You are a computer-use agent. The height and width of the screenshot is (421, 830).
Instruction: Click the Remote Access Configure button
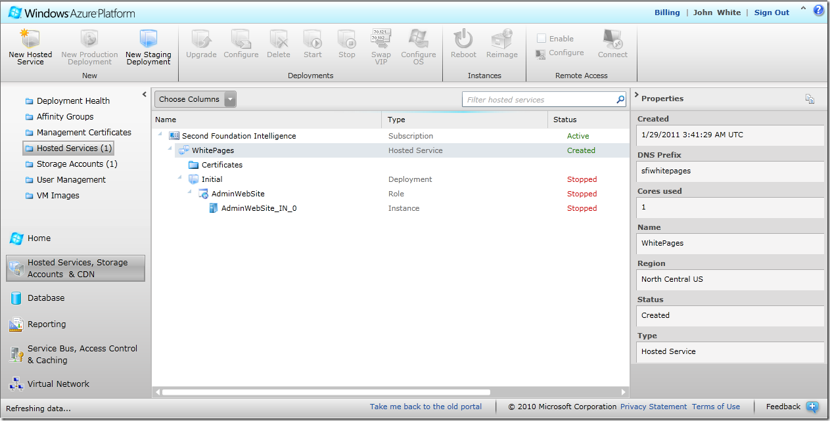pos(560,53)
